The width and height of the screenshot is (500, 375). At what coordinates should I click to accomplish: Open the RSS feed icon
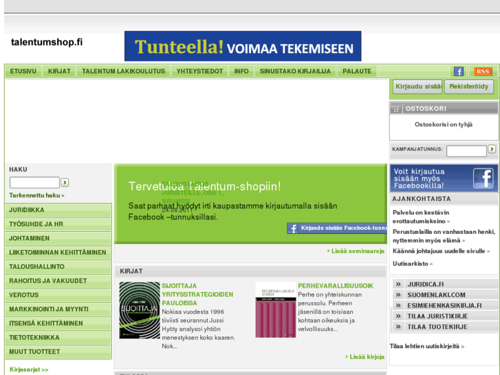[x=483, y=72]
